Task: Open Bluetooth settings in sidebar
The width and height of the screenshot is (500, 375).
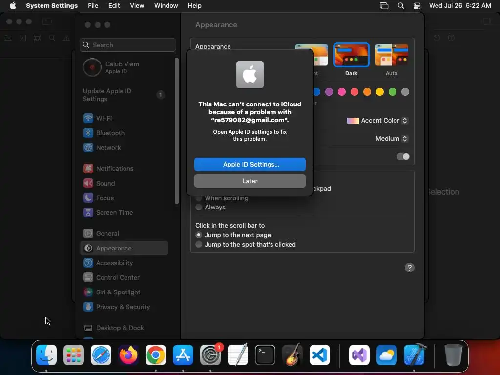Action: (104, 133)
